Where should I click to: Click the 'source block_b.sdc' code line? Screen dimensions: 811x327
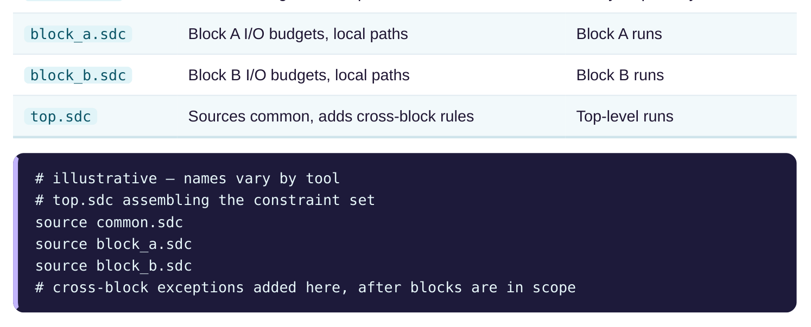coord(113,266)
